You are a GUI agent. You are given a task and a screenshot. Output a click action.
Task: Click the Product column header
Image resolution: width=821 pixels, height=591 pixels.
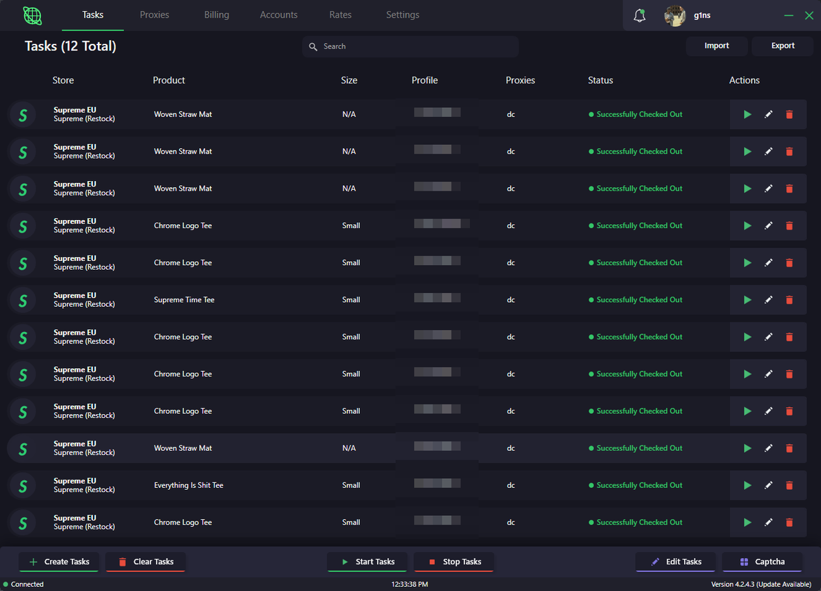[x=169, y=80]
